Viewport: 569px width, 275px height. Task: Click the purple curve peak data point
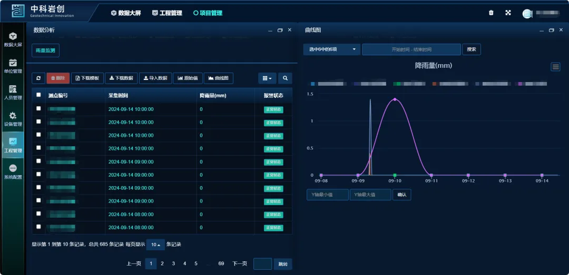point(395,99)
